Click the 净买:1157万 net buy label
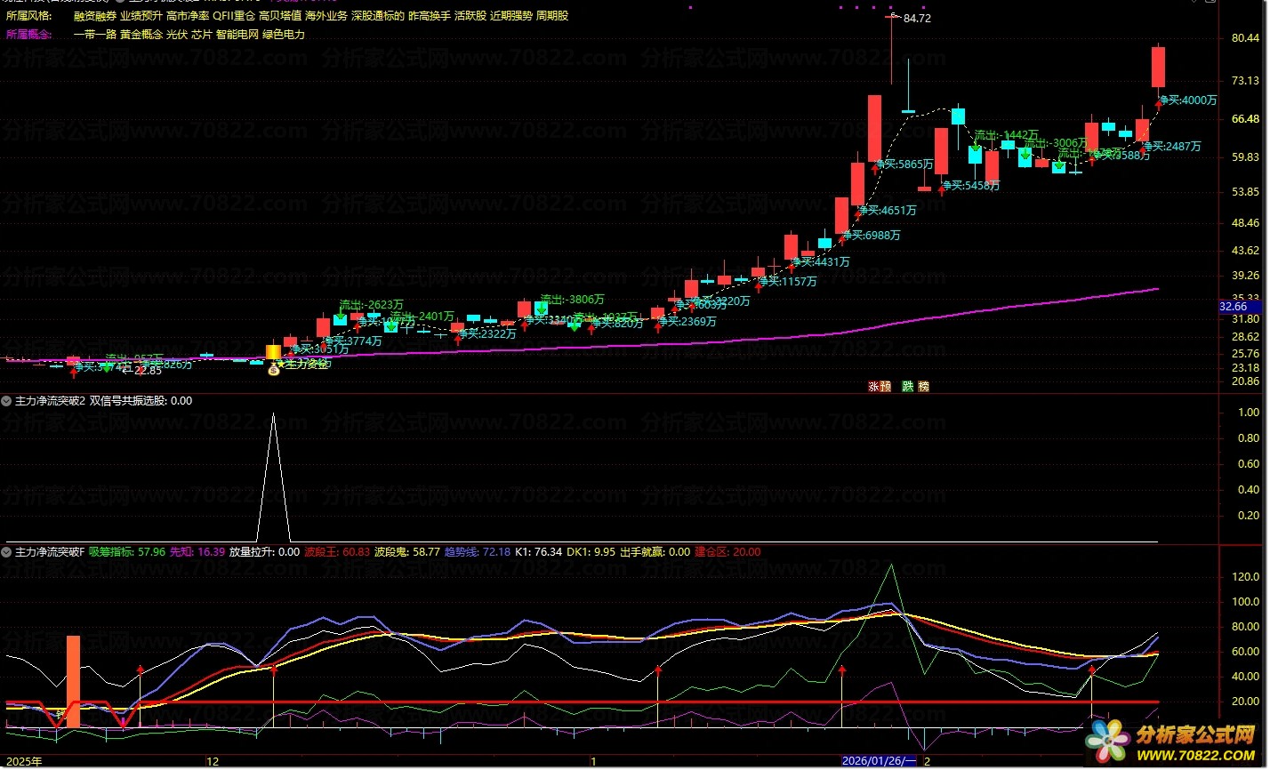This screenshot has height=770, width=1270. (787, 281)
